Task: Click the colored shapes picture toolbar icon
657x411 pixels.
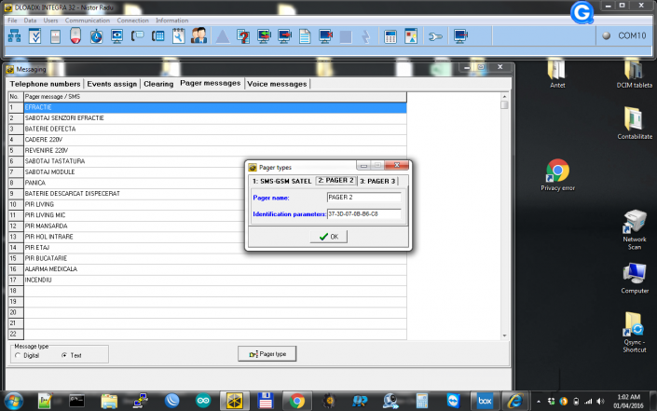Action: [x=411, y=36]
